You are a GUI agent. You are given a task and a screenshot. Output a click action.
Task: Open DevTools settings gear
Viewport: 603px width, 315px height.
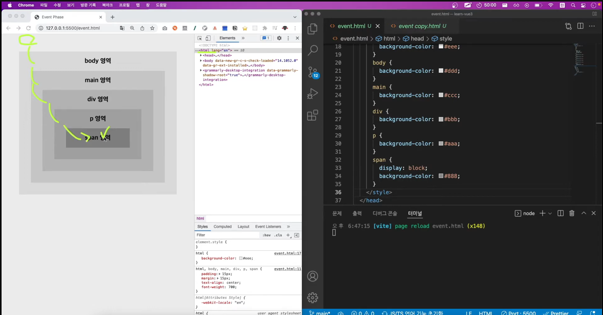279,38
